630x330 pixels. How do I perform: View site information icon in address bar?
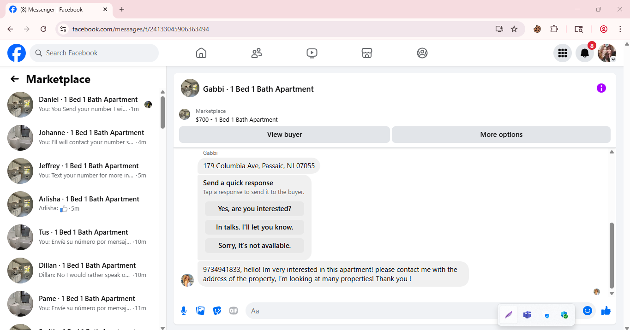(64, 29)
